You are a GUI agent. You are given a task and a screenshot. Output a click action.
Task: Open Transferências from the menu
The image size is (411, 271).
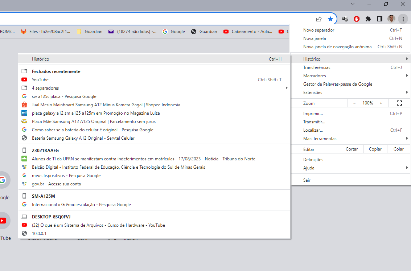point(350,67)
